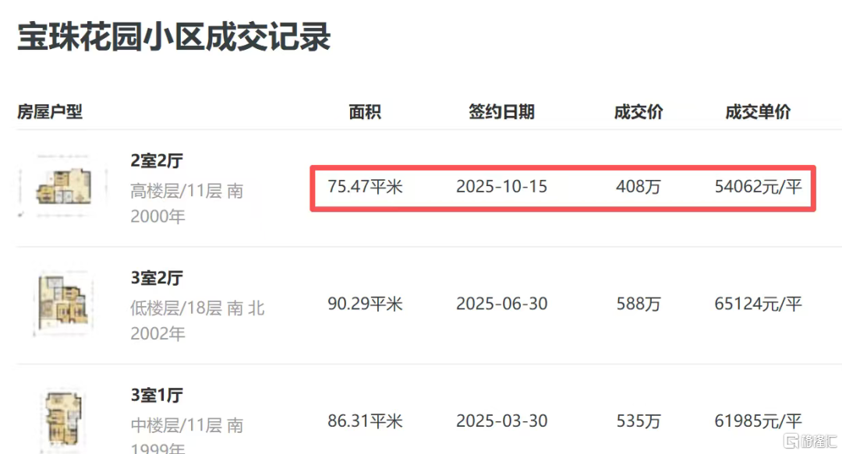Click the 成交单价 column header

click(x=758, y=112)
